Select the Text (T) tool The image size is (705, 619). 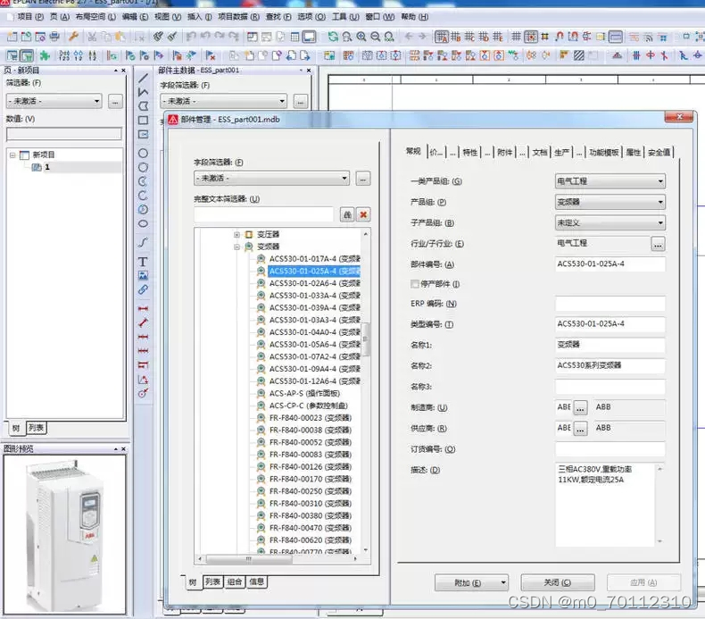pos(143,262)
